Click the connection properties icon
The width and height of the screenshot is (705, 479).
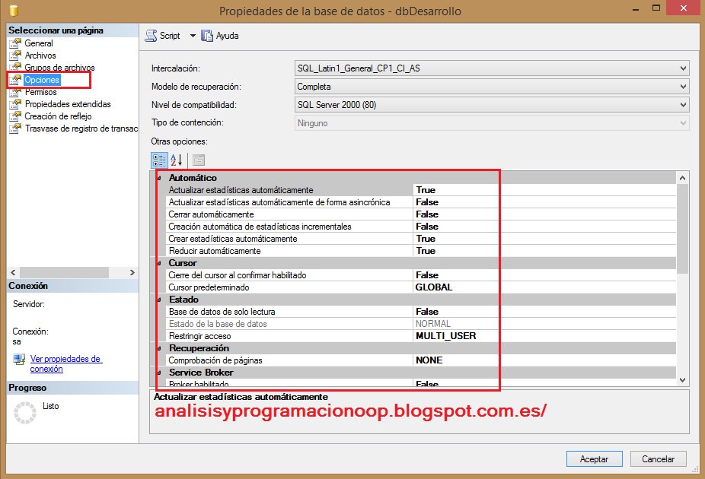pos(19,359)
